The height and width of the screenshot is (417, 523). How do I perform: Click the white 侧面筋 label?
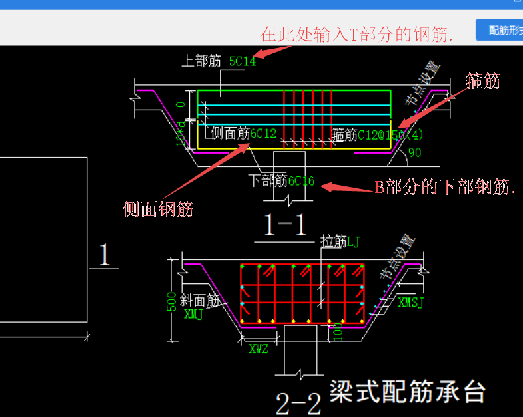231,133
